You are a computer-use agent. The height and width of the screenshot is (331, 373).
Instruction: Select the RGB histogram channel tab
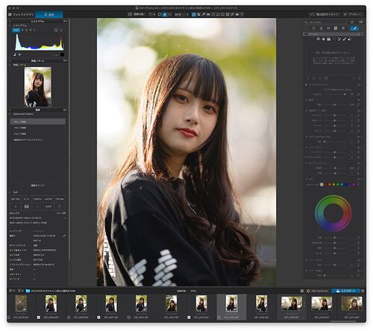(16, 30)
